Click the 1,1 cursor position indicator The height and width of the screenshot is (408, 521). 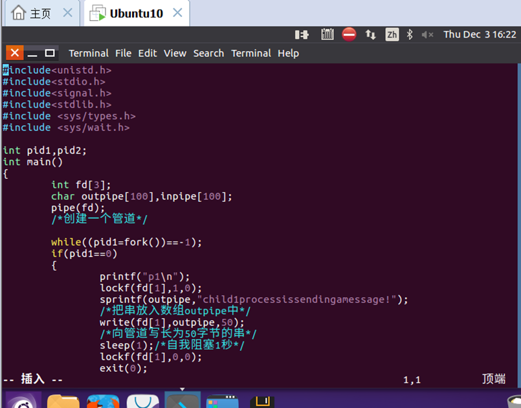pos(412,380)
